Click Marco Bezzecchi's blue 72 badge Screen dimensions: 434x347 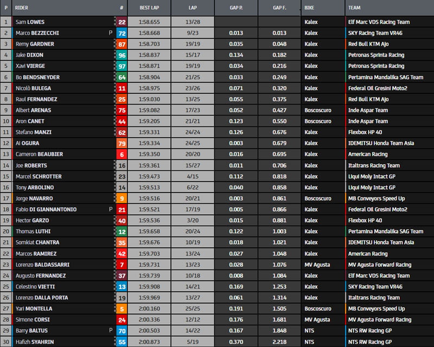click(122, 33)
